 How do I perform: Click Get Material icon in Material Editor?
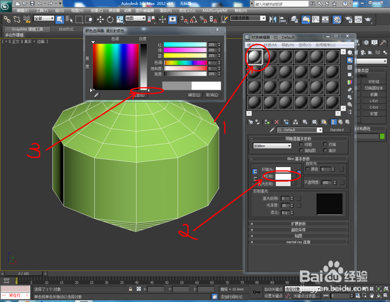click(251, 122)
